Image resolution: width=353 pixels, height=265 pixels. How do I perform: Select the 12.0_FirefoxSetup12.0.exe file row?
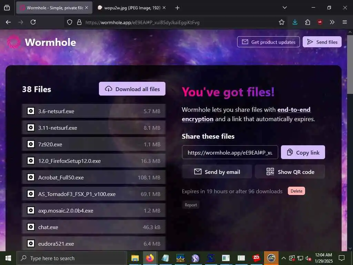tap(94, 161)
